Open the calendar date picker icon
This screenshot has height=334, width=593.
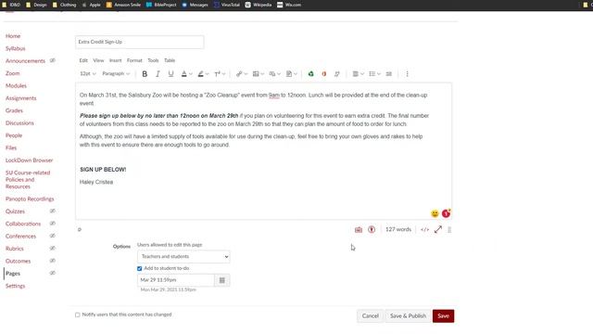222,280
